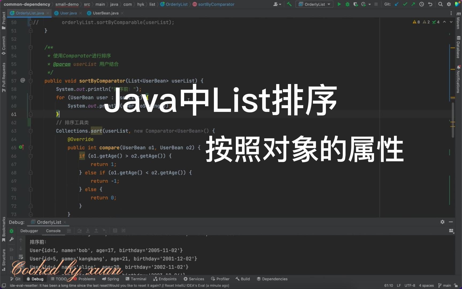Screen dimensions: 462x289
Task: Click the main Git branch widget
Action: (x=444, y=285)
